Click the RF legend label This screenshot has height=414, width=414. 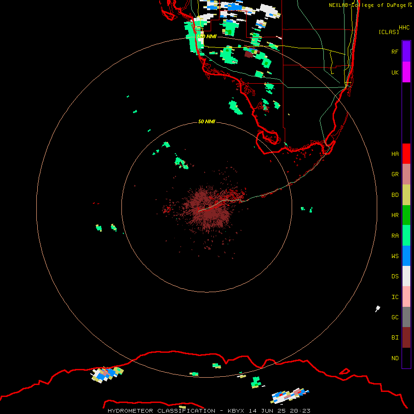tap(395, 52)
